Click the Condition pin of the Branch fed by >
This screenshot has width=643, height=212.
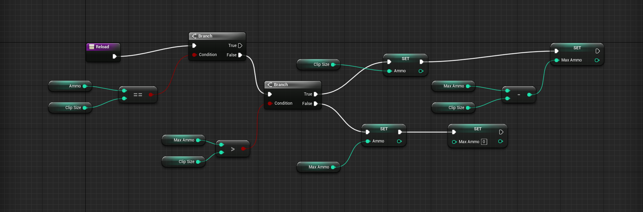coord(270,103)
